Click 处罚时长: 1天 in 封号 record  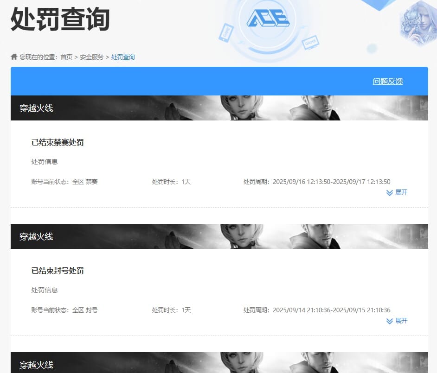(x=171, y=310)
